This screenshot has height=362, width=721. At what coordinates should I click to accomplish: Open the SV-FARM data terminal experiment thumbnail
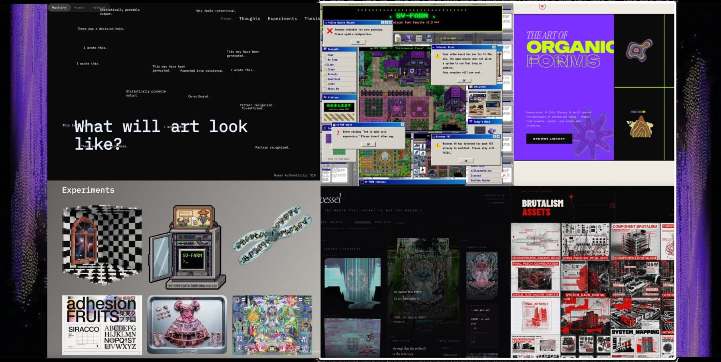click(187, 247)
